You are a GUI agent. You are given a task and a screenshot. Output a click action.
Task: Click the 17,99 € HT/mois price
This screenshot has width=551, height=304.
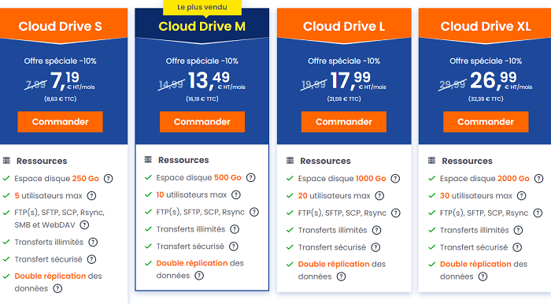pos(358,80)
